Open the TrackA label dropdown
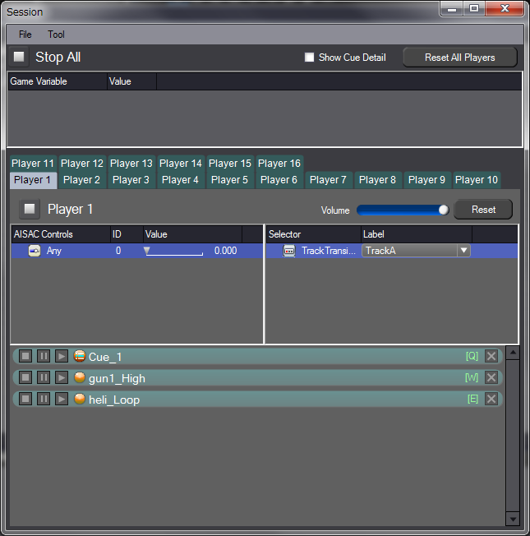The width and height of the screenshot is (530, 536). pyautogui.click(x=463, y=251)
